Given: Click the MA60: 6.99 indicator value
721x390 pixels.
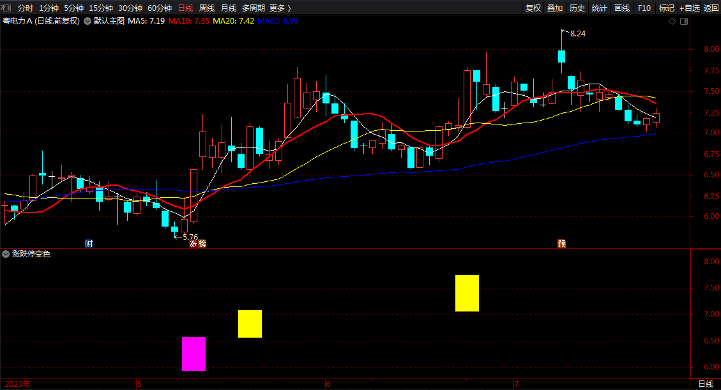Looking at the screenshot, I should [x=278, y=21].
